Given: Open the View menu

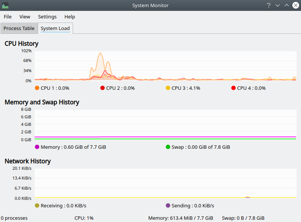Looking at the screenshot, I should 25,17.
